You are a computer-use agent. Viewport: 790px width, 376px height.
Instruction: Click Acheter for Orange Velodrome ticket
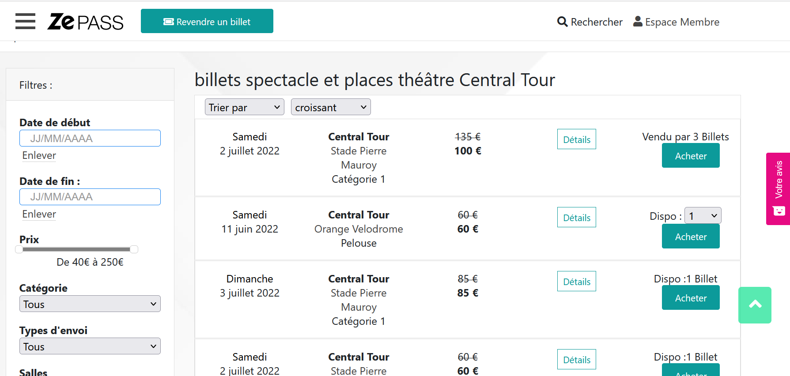coord(691,237)
